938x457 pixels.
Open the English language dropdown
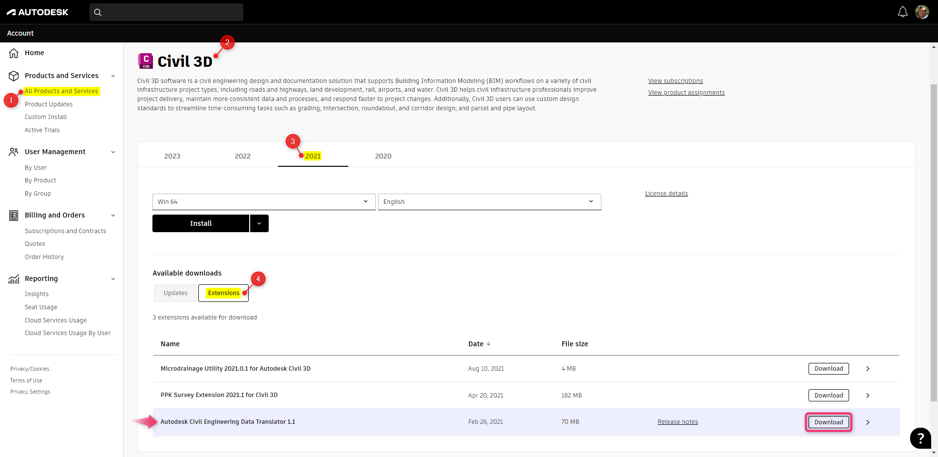[490, 202]
